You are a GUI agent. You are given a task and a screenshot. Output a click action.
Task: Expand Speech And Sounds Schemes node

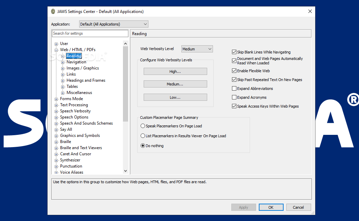56,124
